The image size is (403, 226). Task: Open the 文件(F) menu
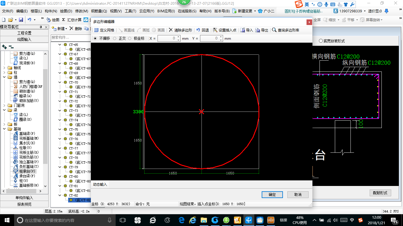8,11
